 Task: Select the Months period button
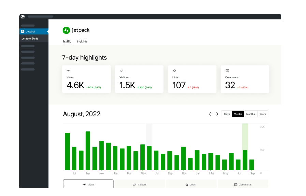[251, 114]
